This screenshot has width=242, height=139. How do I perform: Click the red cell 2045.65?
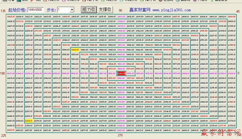[x=57, y=40]
